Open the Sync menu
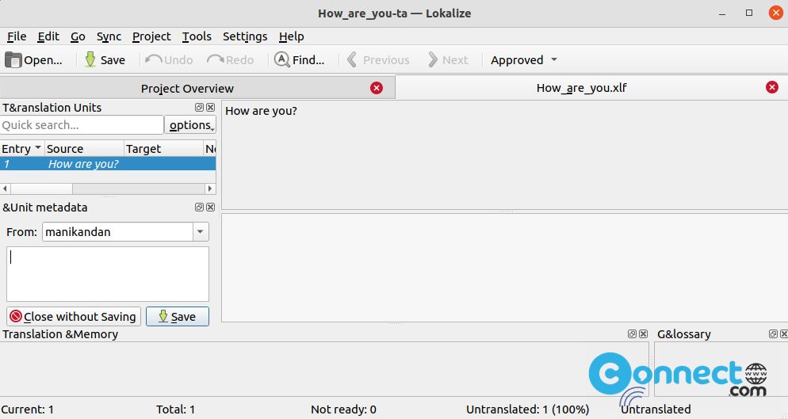This screenshot has width=788, height=419. coord(109,36)
